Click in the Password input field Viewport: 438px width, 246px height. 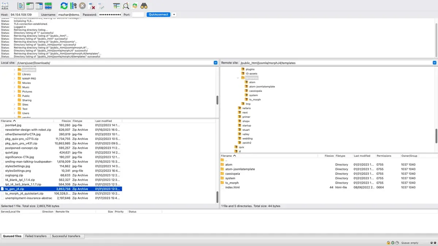pyautogui.click(x=110, y=15)
